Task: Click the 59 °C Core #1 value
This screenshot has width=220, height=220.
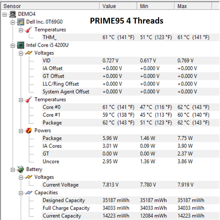Action: pos(118,115)
